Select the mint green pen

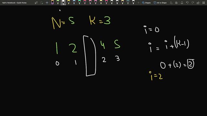[x=79, y=2]
